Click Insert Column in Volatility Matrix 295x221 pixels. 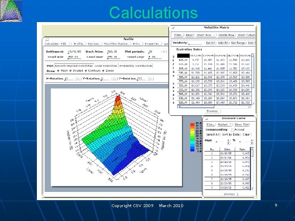pos(246,35)
